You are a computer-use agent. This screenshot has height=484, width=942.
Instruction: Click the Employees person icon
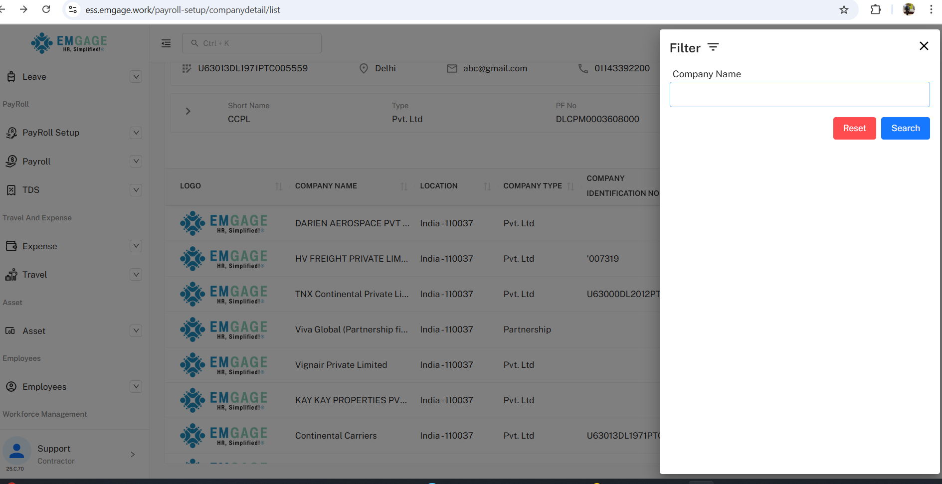click(x=11, y=387)
